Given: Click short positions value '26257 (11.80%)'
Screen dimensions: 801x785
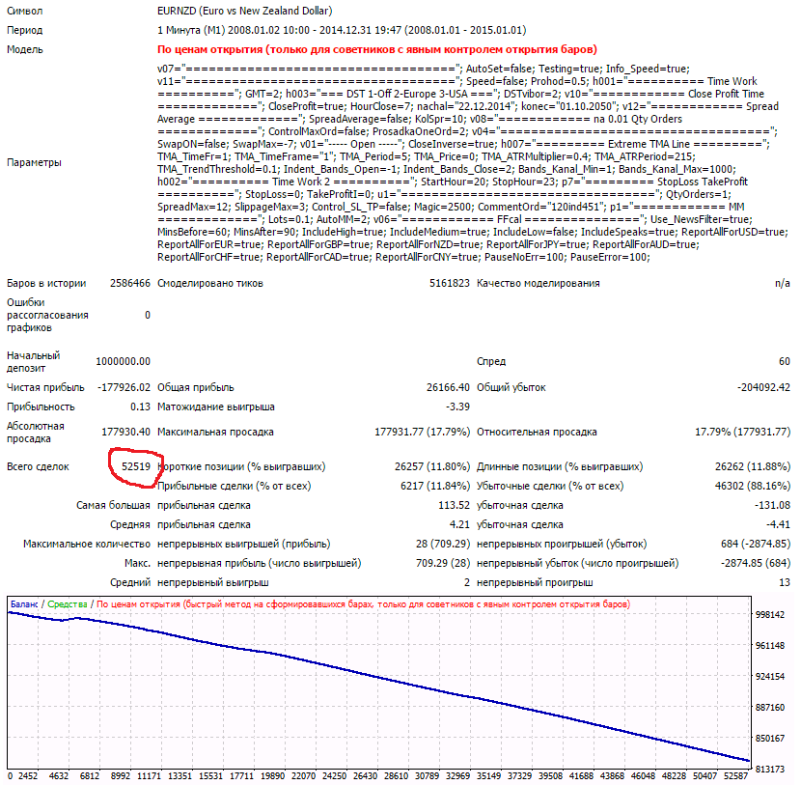Looking at the screenshot, I should click(432, 466).
